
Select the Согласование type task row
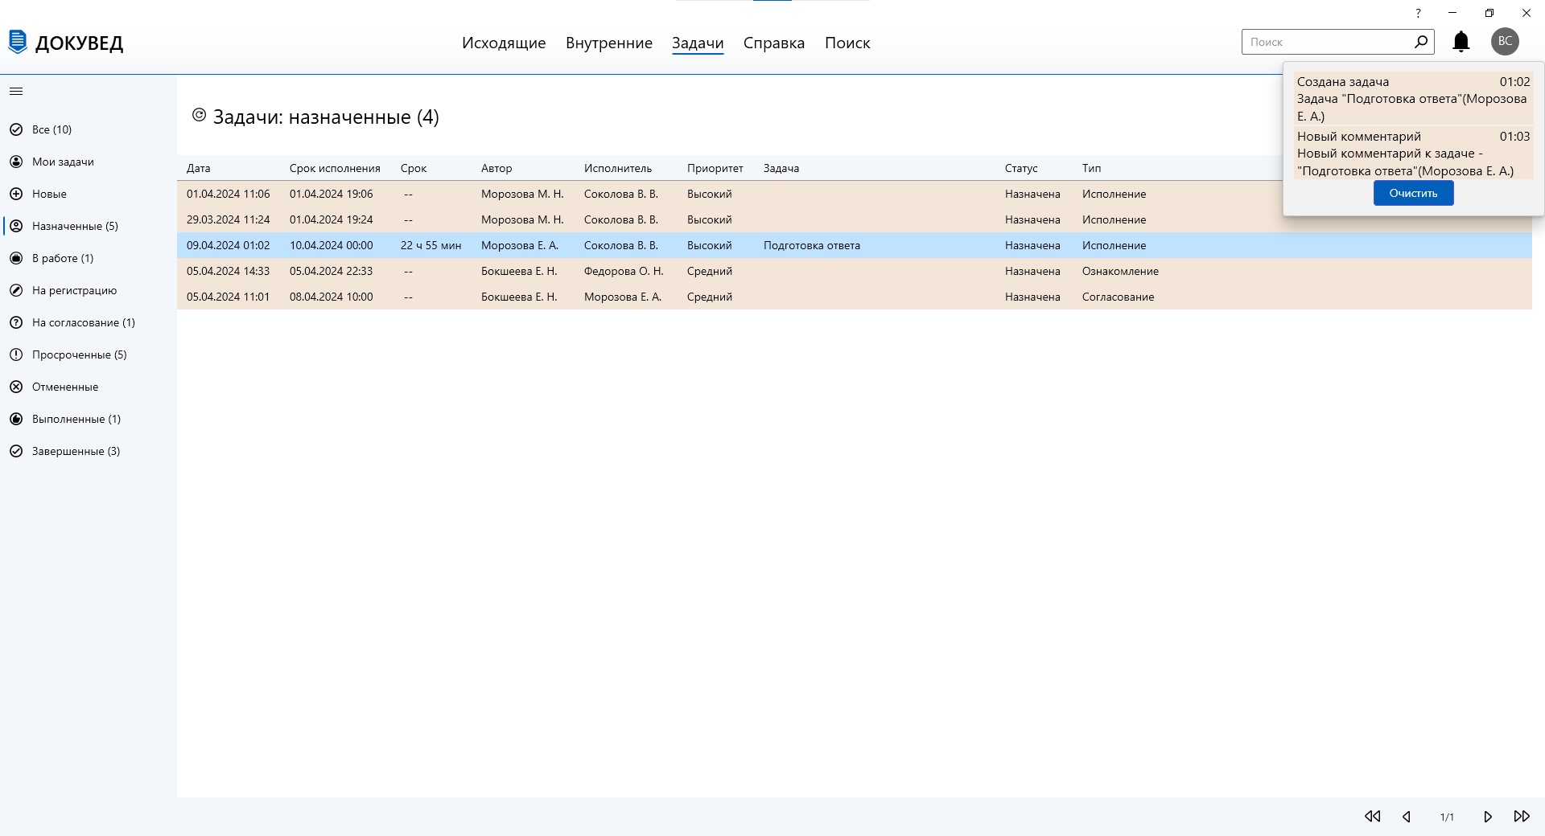[855, 297]
